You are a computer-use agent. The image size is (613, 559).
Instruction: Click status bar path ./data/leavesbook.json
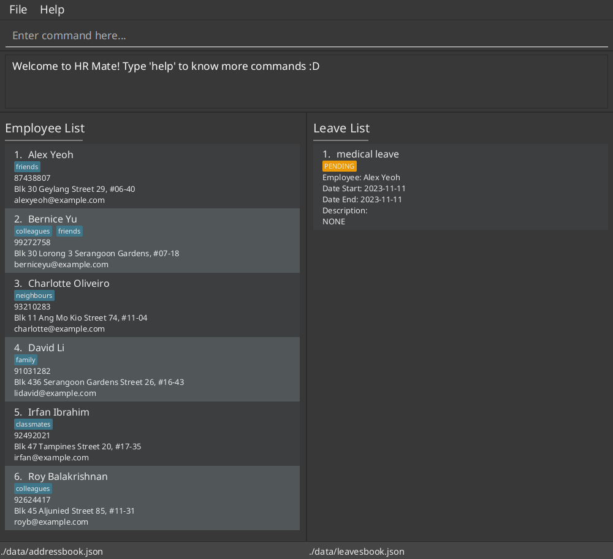click(x=357, y=552)
